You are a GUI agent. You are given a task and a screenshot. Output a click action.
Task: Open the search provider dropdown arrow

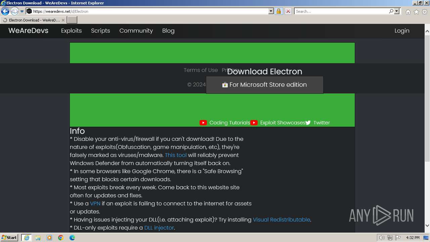click(397, 11)
